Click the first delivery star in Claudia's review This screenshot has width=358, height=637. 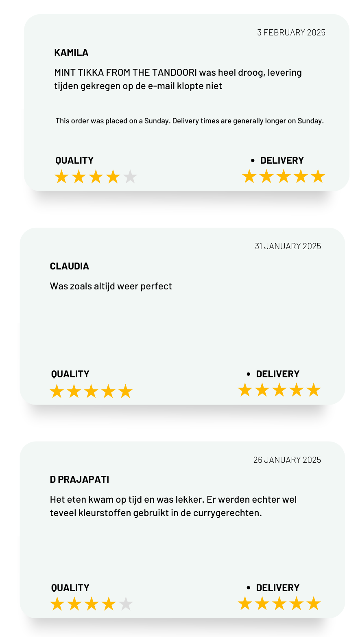click(245, 390)
